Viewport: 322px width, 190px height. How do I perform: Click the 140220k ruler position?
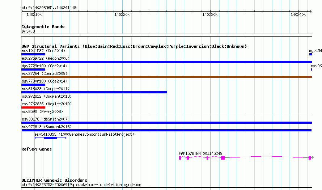(122, 14)
